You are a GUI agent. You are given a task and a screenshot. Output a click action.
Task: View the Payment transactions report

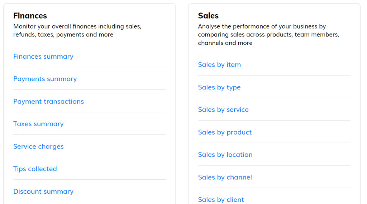click(48, 102)
